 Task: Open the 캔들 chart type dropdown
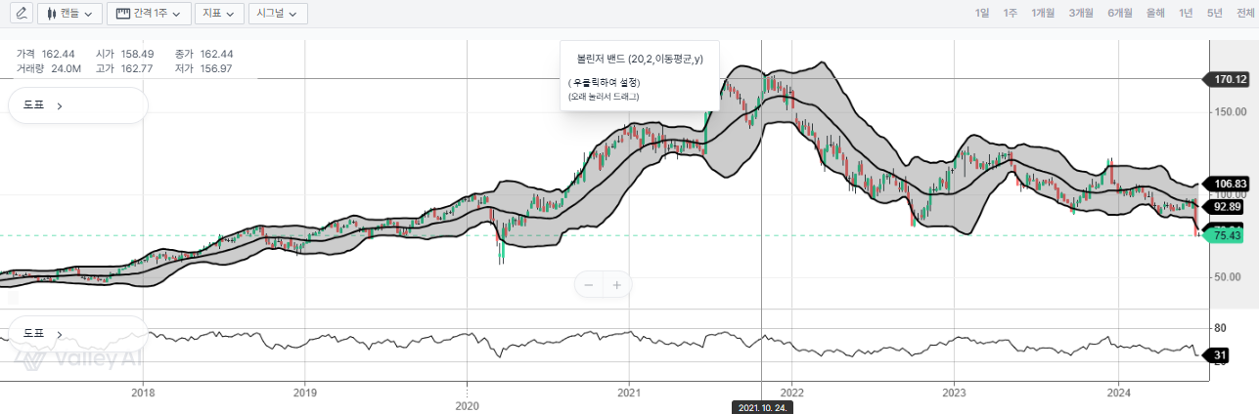69,14
